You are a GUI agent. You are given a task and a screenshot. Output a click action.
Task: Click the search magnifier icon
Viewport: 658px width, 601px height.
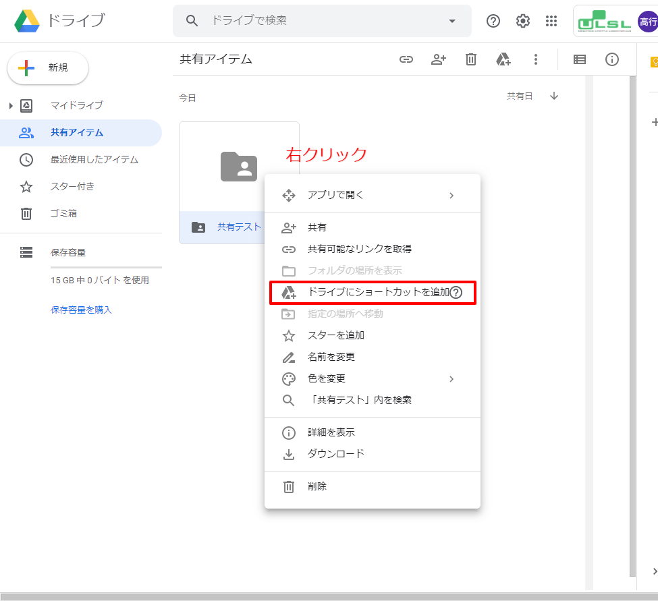[192, 20]
